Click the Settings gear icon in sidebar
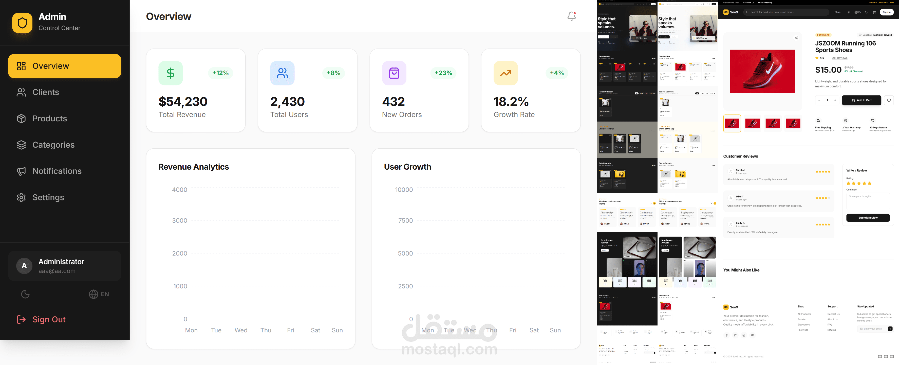This screenshot has height=365, width=899. [21, 197]
